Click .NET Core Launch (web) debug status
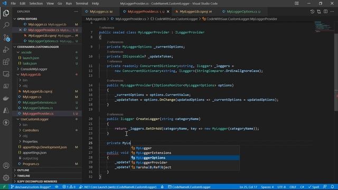The height and width of the screenshot is (190, 338). click(x=118, y=187)
